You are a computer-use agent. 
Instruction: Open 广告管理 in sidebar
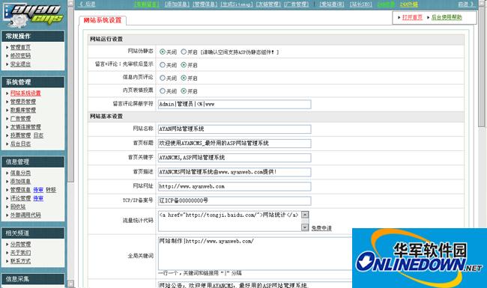pos(20,118)
